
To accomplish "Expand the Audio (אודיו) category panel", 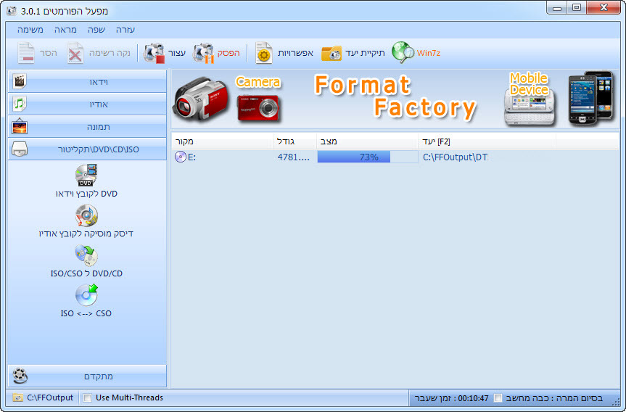I will pos(87,104).
